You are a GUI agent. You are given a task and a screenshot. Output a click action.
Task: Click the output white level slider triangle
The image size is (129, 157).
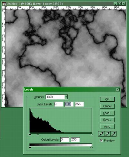pyautogui.click(x=92, y=147)
